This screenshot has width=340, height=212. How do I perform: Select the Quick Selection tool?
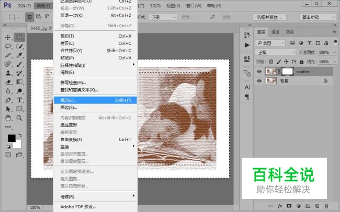(x=19, y=46)
